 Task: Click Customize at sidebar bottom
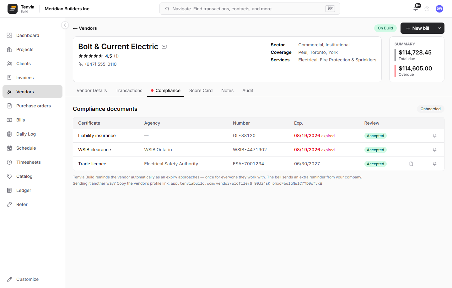(x=32, y=279)
